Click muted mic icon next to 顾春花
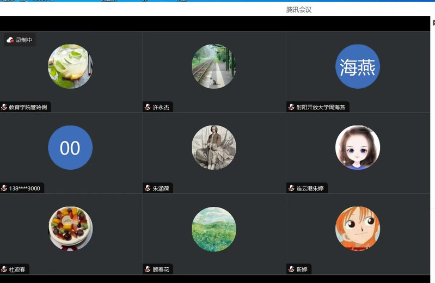The height and width of the screenshot is (283, 435). click(148, 269)
